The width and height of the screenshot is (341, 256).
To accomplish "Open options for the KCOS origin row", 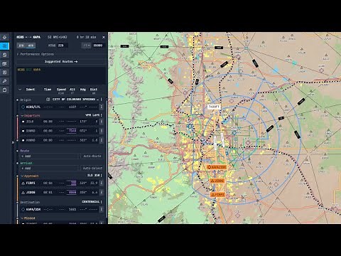I will 102,107.
